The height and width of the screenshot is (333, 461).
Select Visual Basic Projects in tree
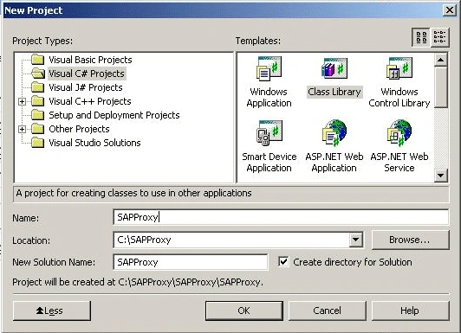point(90,60)
